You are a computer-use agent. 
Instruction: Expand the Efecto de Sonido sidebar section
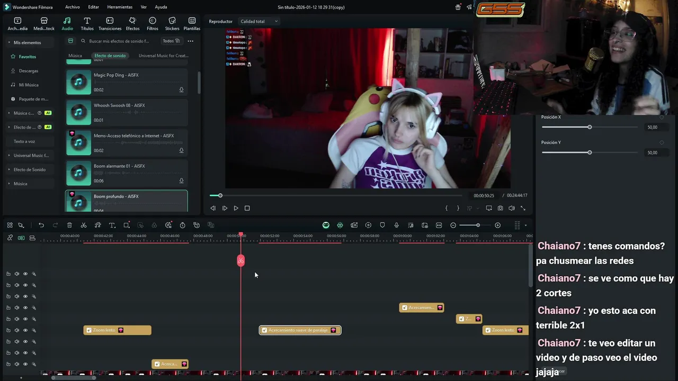point(9,169)
